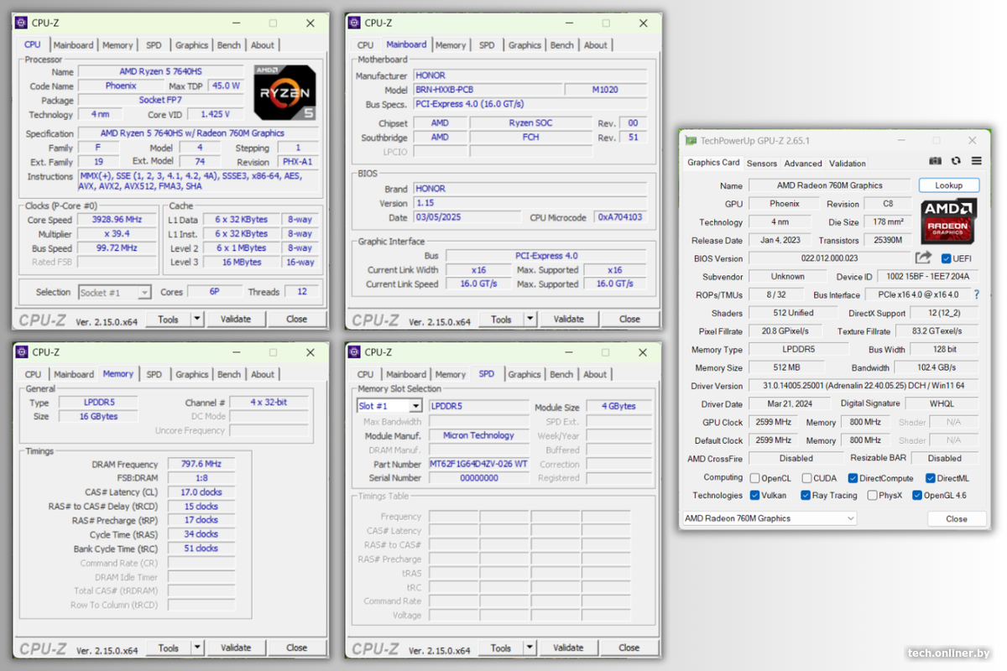Open the Graphics tab in CPU-Z
Screen dimensions: 1007x671
[191, 44]
